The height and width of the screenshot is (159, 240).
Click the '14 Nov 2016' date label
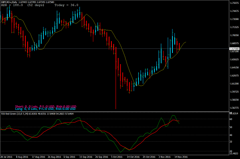(181, 157)
